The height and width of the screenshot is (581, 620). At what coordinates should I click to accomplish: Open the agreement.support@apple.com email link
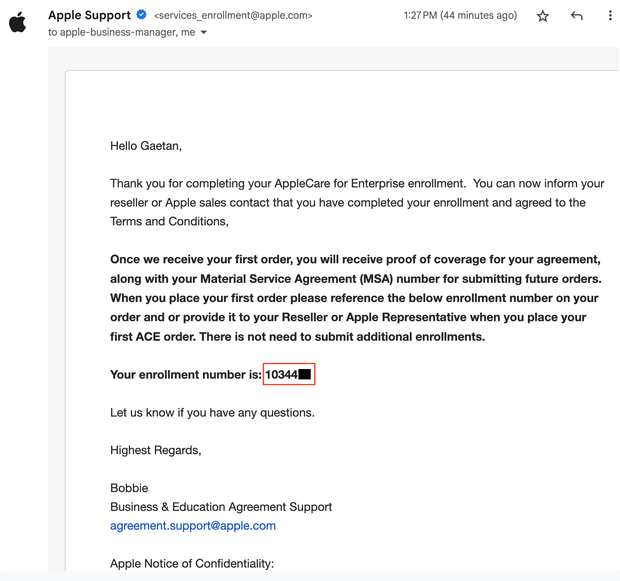(x=193, y=525)
